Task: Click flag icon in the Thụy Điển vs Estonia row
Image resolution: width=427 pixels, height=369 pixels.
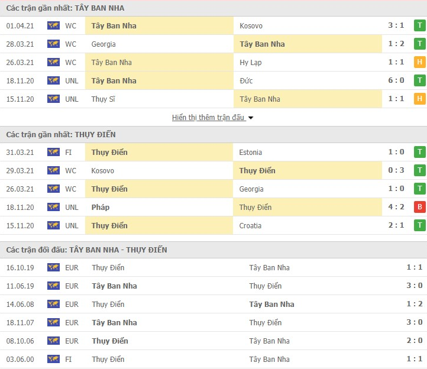Action: pyautogui.click(x=53, y=153)
